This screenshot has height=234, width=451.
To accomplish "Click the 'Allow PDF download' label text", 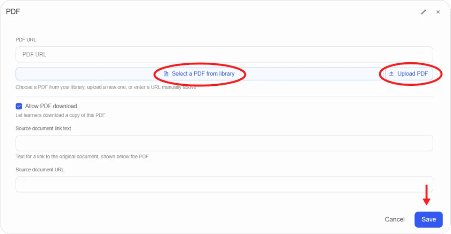I will tap(51, 106).
